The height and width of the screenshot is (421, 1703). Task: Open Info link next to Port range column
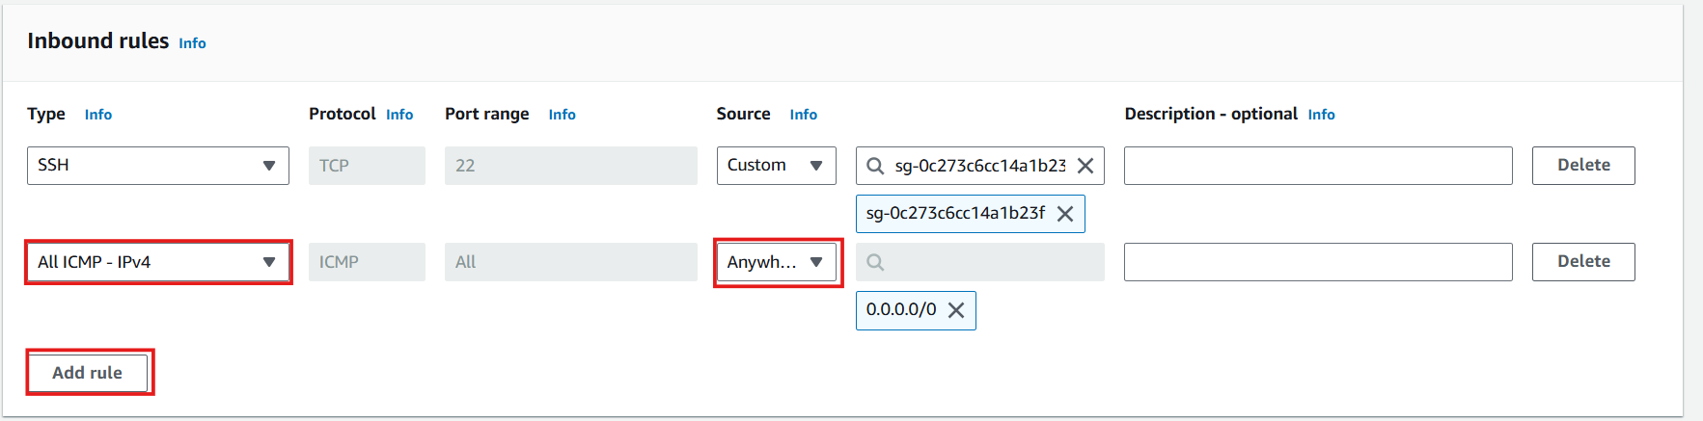pos(562,115)
